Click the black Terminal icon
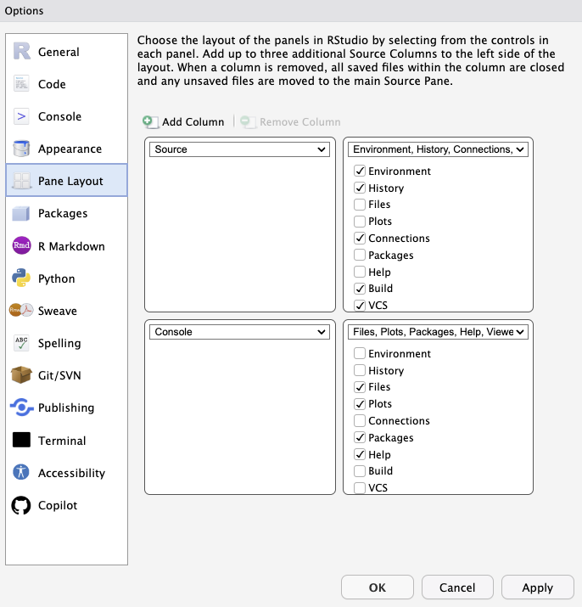Image resolution: width=582 pixels, height=607 pixels. pos(21,440)
